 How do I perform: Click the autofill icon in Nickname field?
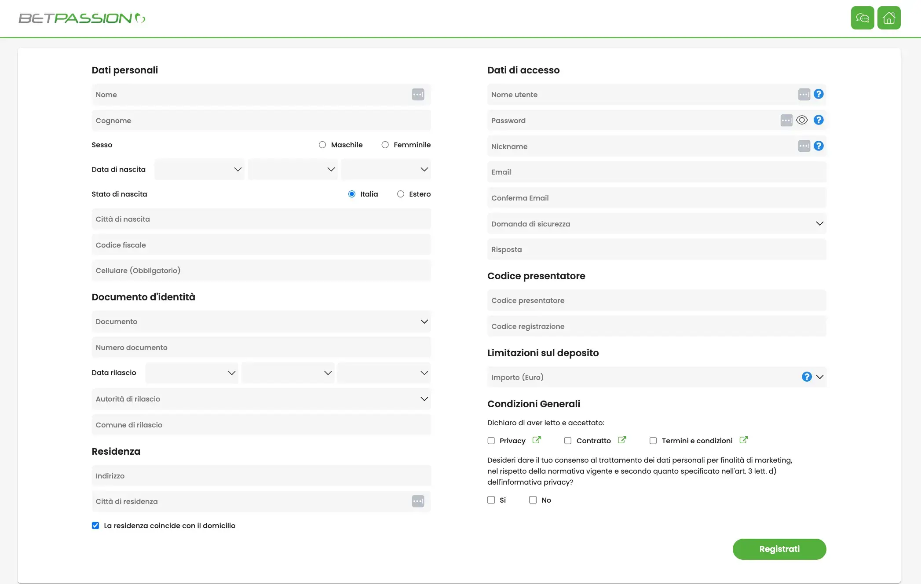tap(804, 146)
